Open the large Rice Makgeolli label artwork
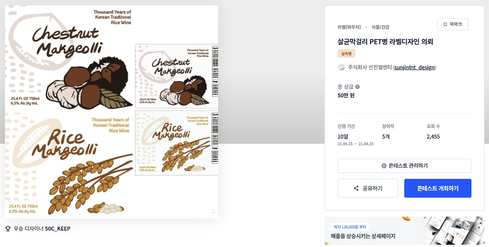The image size is (489, 247). tap(69, 164)
